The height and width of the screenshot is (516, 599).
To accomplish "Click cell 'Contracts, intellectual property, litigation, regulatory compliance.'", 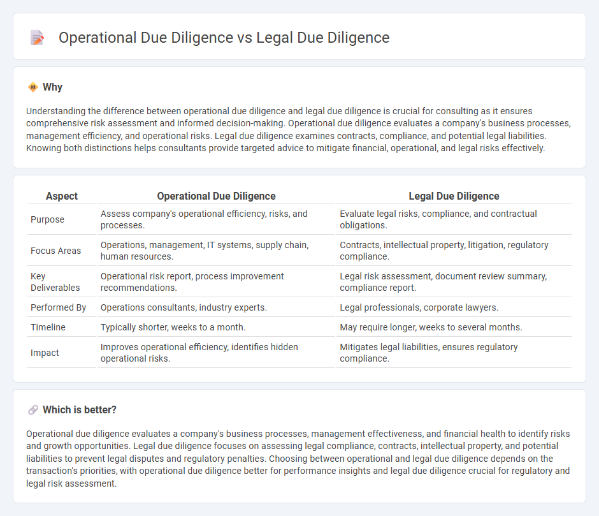I will click(454, 251).
